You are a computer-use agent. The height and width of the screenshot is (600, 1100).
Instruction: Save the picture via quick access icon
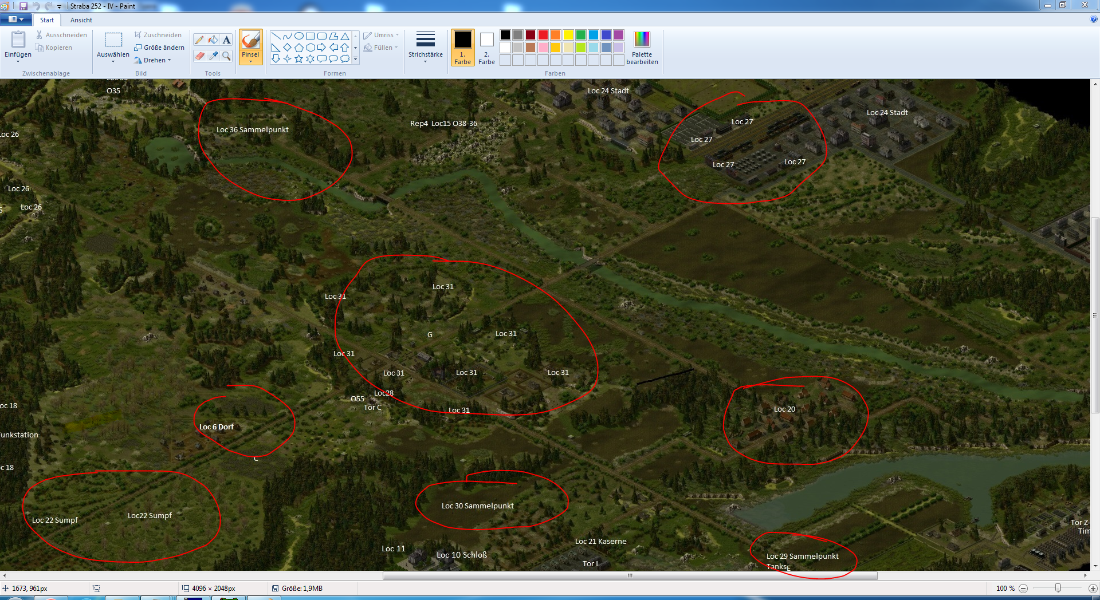(23, 6)
